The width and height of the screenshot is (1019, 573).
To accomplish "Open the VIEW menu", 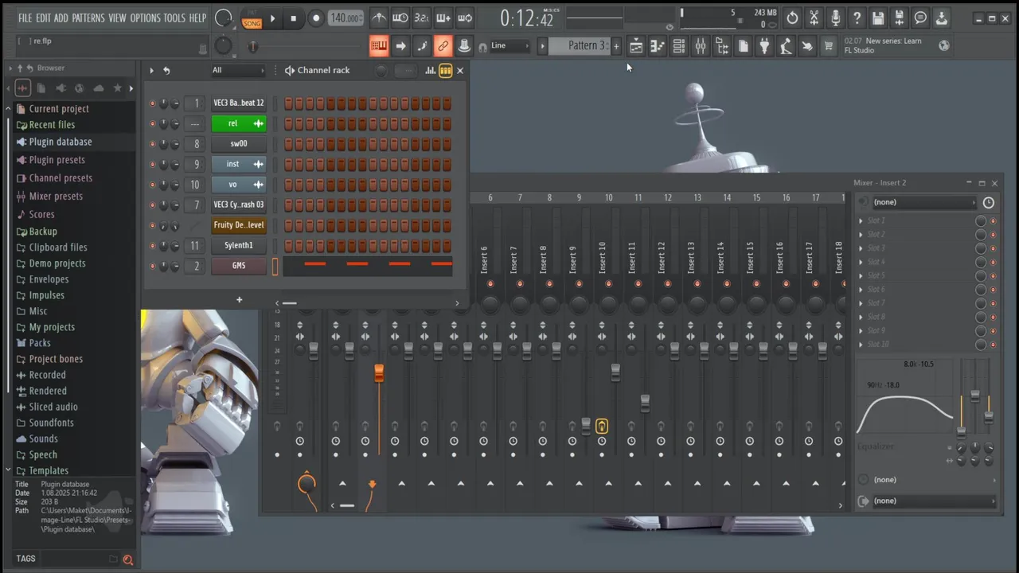I will tap(117, 18).
